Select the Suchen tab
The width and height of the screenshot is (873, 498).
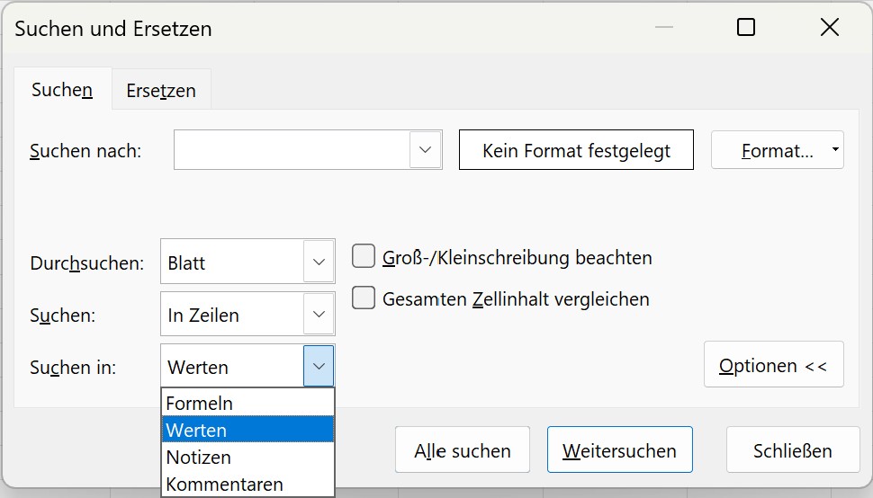[x=62, y=90]
